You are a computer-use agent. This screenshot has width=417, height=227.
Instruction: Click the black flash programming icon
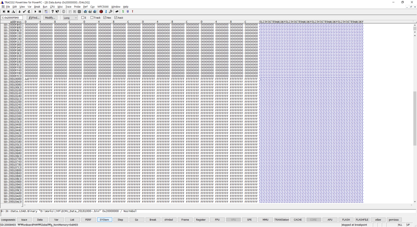(117, 11)
